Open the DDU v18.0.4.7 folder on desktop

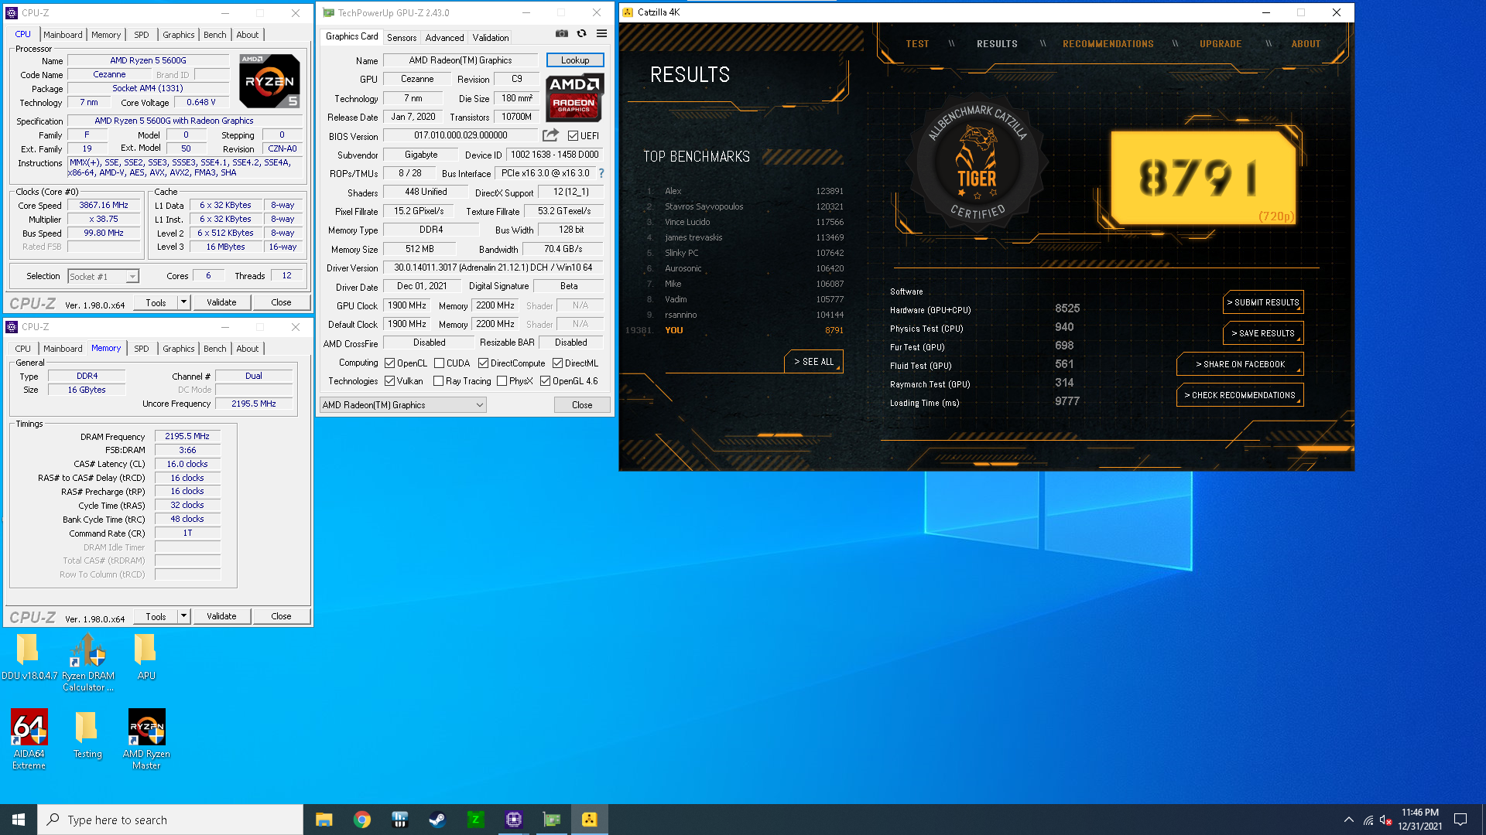tap(29, 658)
